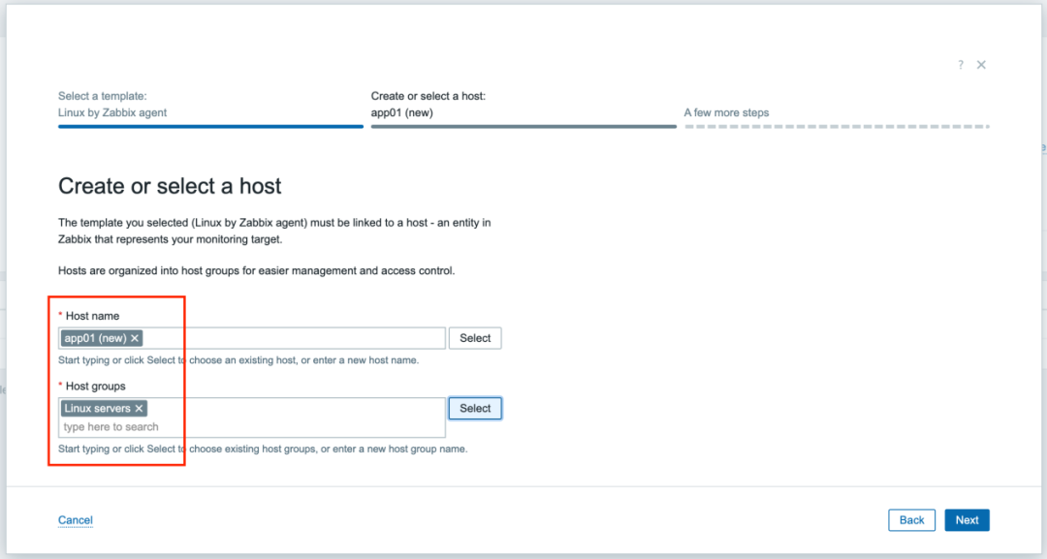
Task: Click the template must be linked paragraph
Action: point(274,231)
